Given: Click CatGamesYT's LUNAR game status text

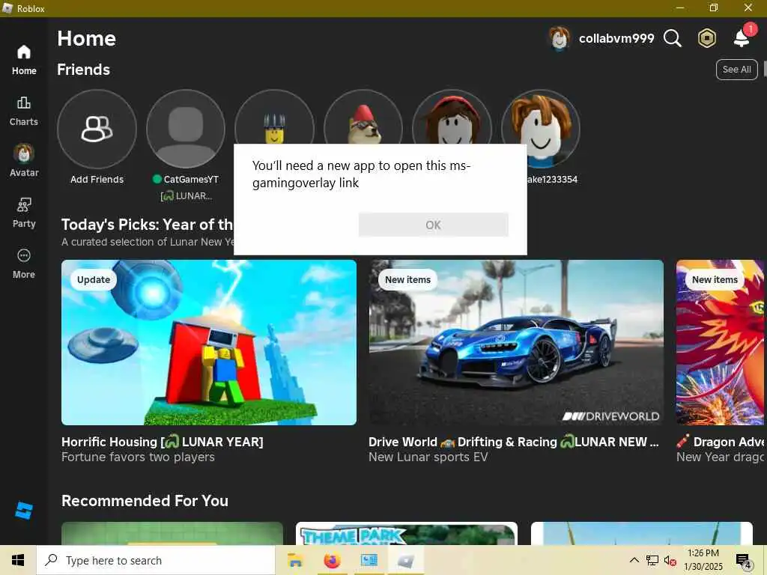Looking at the screenshot, I should pyautogui.click(x=186, y=196).
